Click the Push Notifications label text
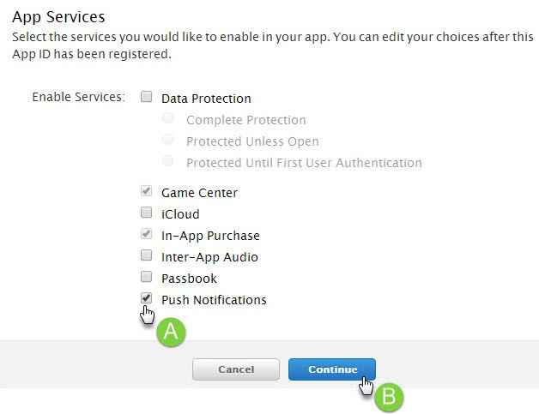 tap(214, 300)
